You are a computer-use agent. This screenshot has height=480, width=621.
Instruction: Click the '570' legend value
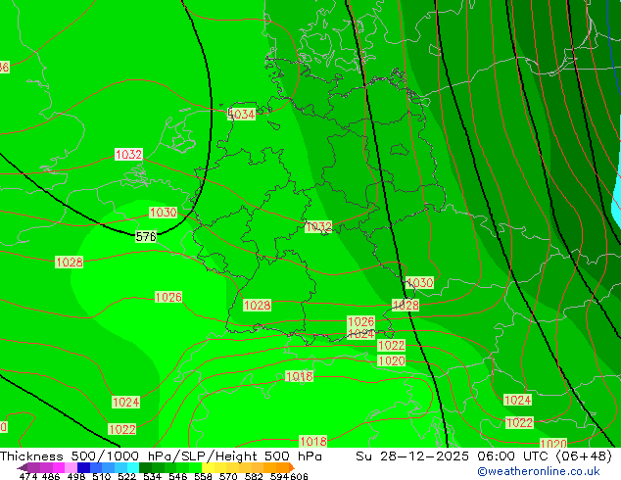click(x=228, y=476)
